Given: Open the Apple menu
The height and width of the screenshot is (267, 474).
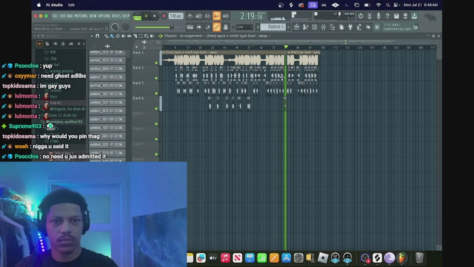Looking at the screenshot, I should click(x=39, y=5).
